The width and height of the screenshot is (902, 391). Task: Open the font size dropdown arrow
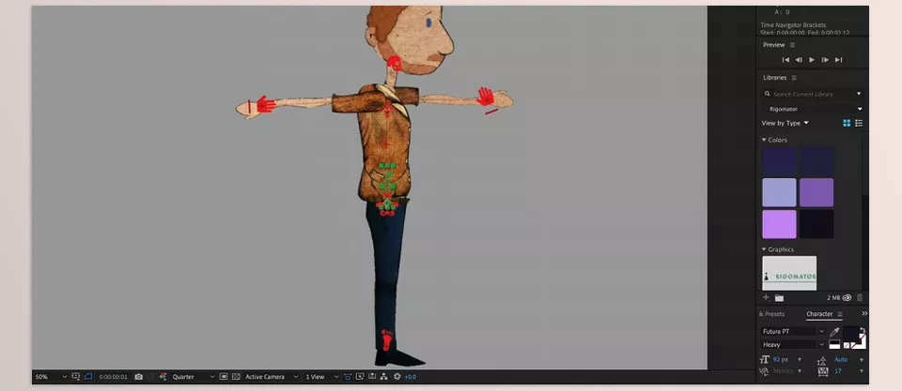(800, 359)
